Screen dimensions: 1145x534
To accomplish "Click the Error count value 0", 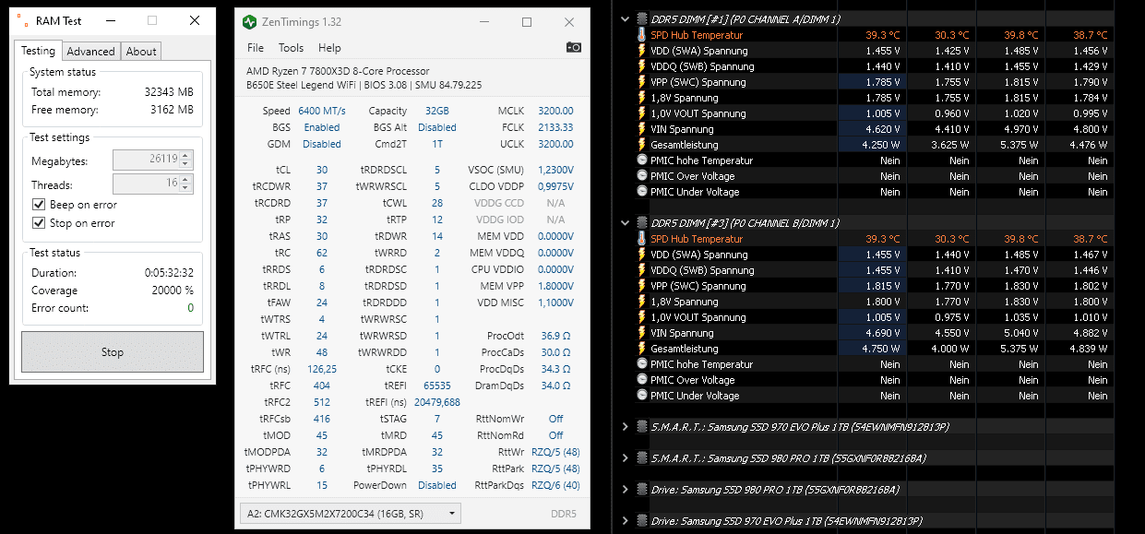I will (x=191, y=308).
